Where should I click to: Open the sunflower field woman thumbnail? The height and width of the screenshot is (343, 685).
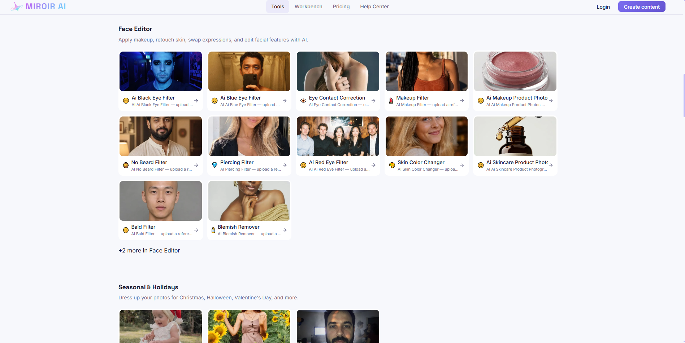coord(249,326)
